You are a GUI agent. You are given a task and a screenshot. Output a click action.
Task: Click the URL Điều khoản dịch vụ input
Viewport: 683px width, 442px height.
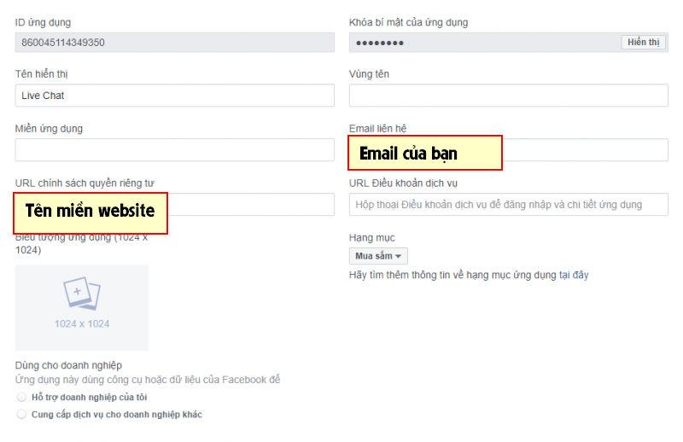click(x=508, y=205)
